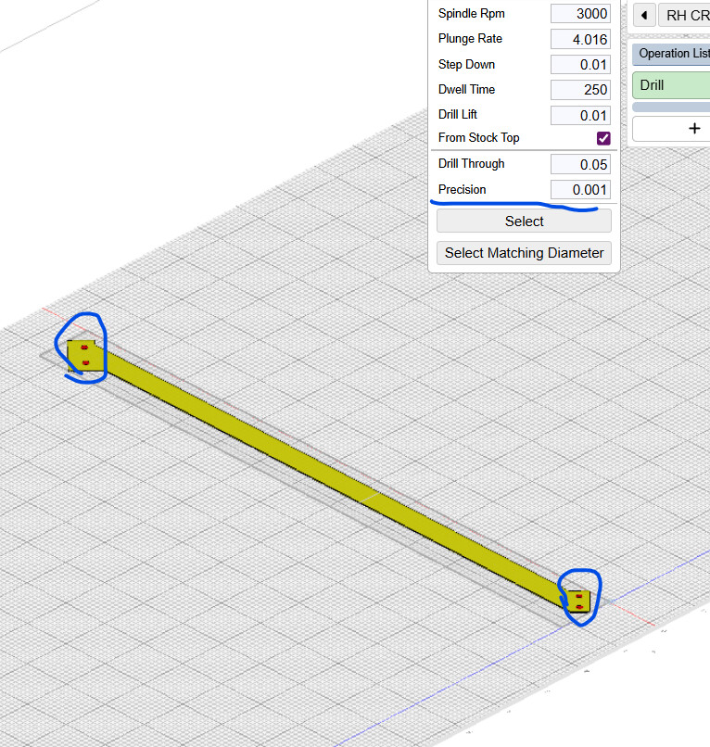Viewport: 710px width, 747px height.
Task: Click the plus icon to add an operation
Action: pyautogui.click(x=693, y=129)
